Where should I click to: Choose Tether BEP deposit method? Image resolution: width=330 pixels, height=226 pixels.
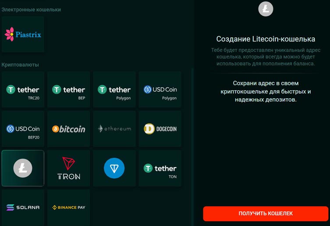coord(69,90)
